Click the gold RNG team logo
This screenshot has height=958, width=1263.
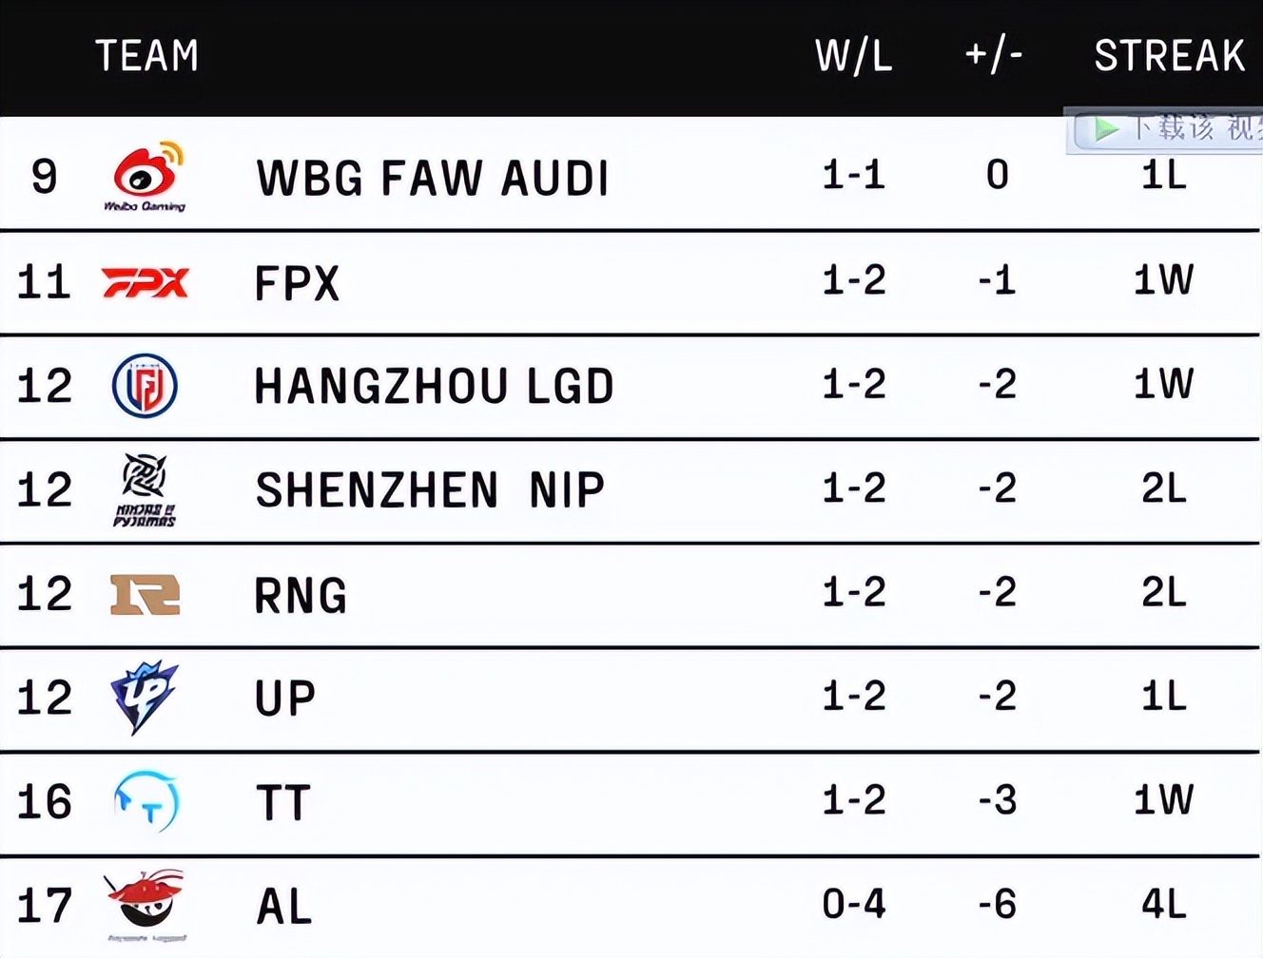pos(145,595)
